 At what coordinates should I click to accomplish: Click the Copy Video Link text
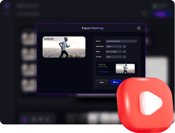[x=104, y=72]
